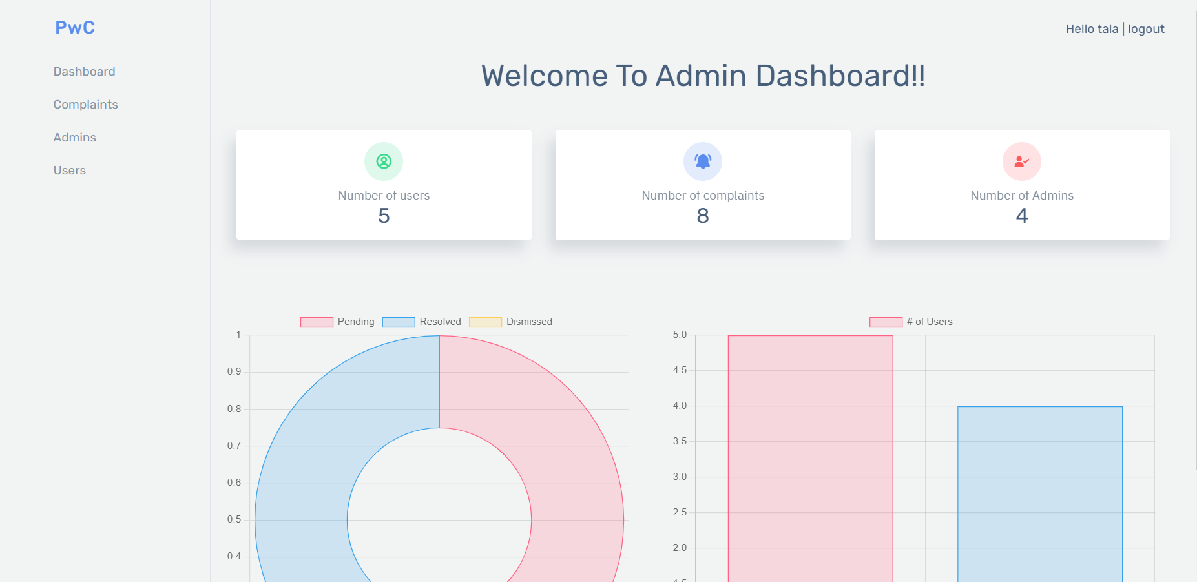Navigate to the Admins section
The width and height of the screenshot is (1197, 582).
(x=74, y=137)
